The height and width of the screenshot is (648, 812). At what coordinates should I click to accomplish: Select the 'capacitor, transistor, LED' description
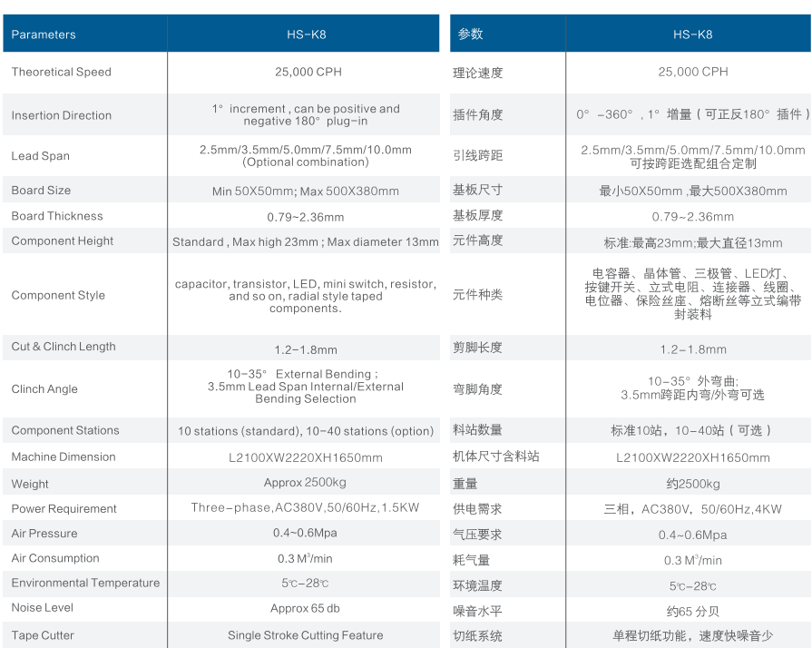pos(306,296)
